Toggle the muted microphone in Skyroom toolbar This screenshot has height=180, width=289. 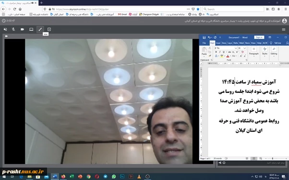click(x=13, y=29)
